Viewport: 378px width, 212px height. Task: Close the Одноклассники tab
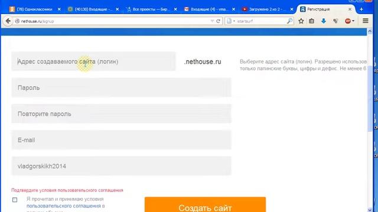tap(59, 9)
